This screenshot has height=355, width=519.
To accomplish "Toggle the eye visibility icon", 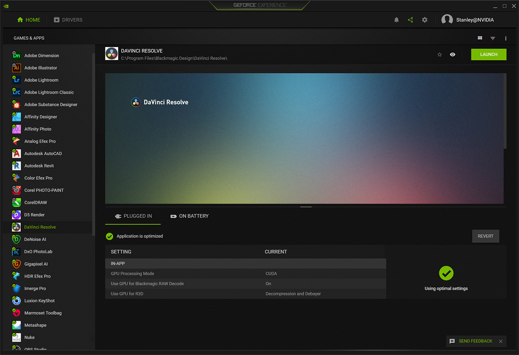I will click(452, 54).
